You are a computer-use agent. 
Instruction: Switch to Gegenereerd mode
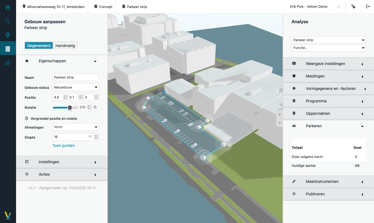pos(39,46)
